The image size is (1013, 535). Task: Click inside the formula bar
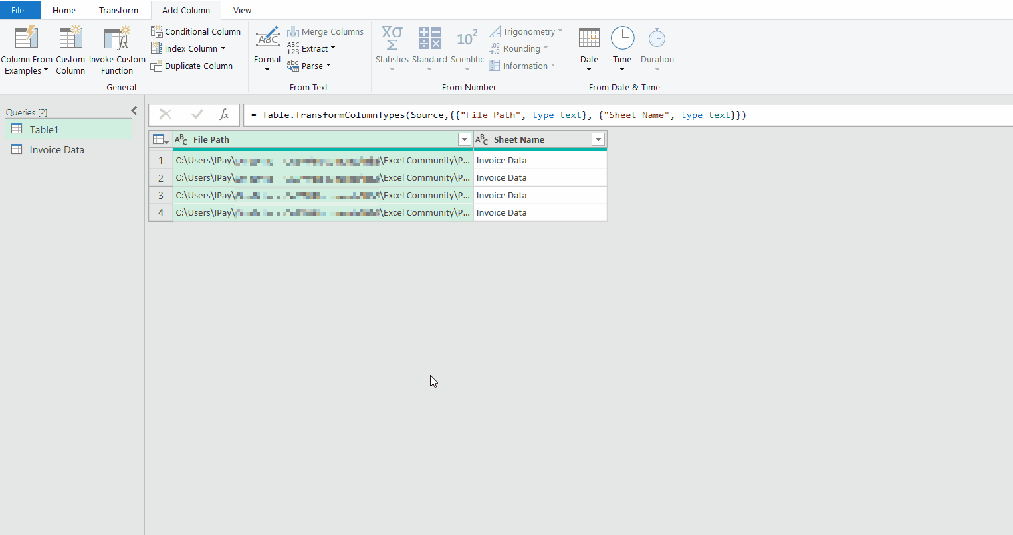[598, 115]
